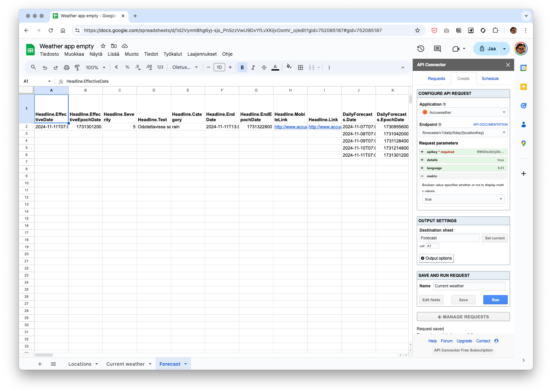Click the print icon
Screen dimensions: 552x391
67,68
